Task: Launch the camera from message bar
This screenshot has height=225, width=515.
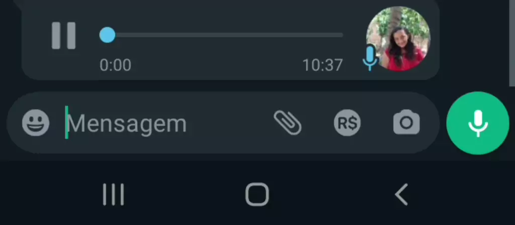Action: click(x=406, y=123)
